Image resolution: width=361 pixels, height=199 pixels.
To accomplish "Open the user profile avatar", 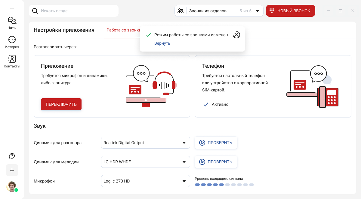I will point(12,186).
